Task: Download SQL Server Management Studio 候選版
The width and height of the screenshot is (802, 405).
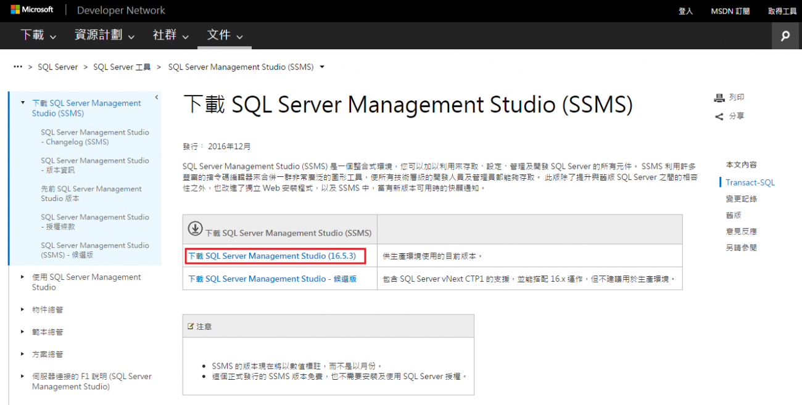Action: pos(273,279)
